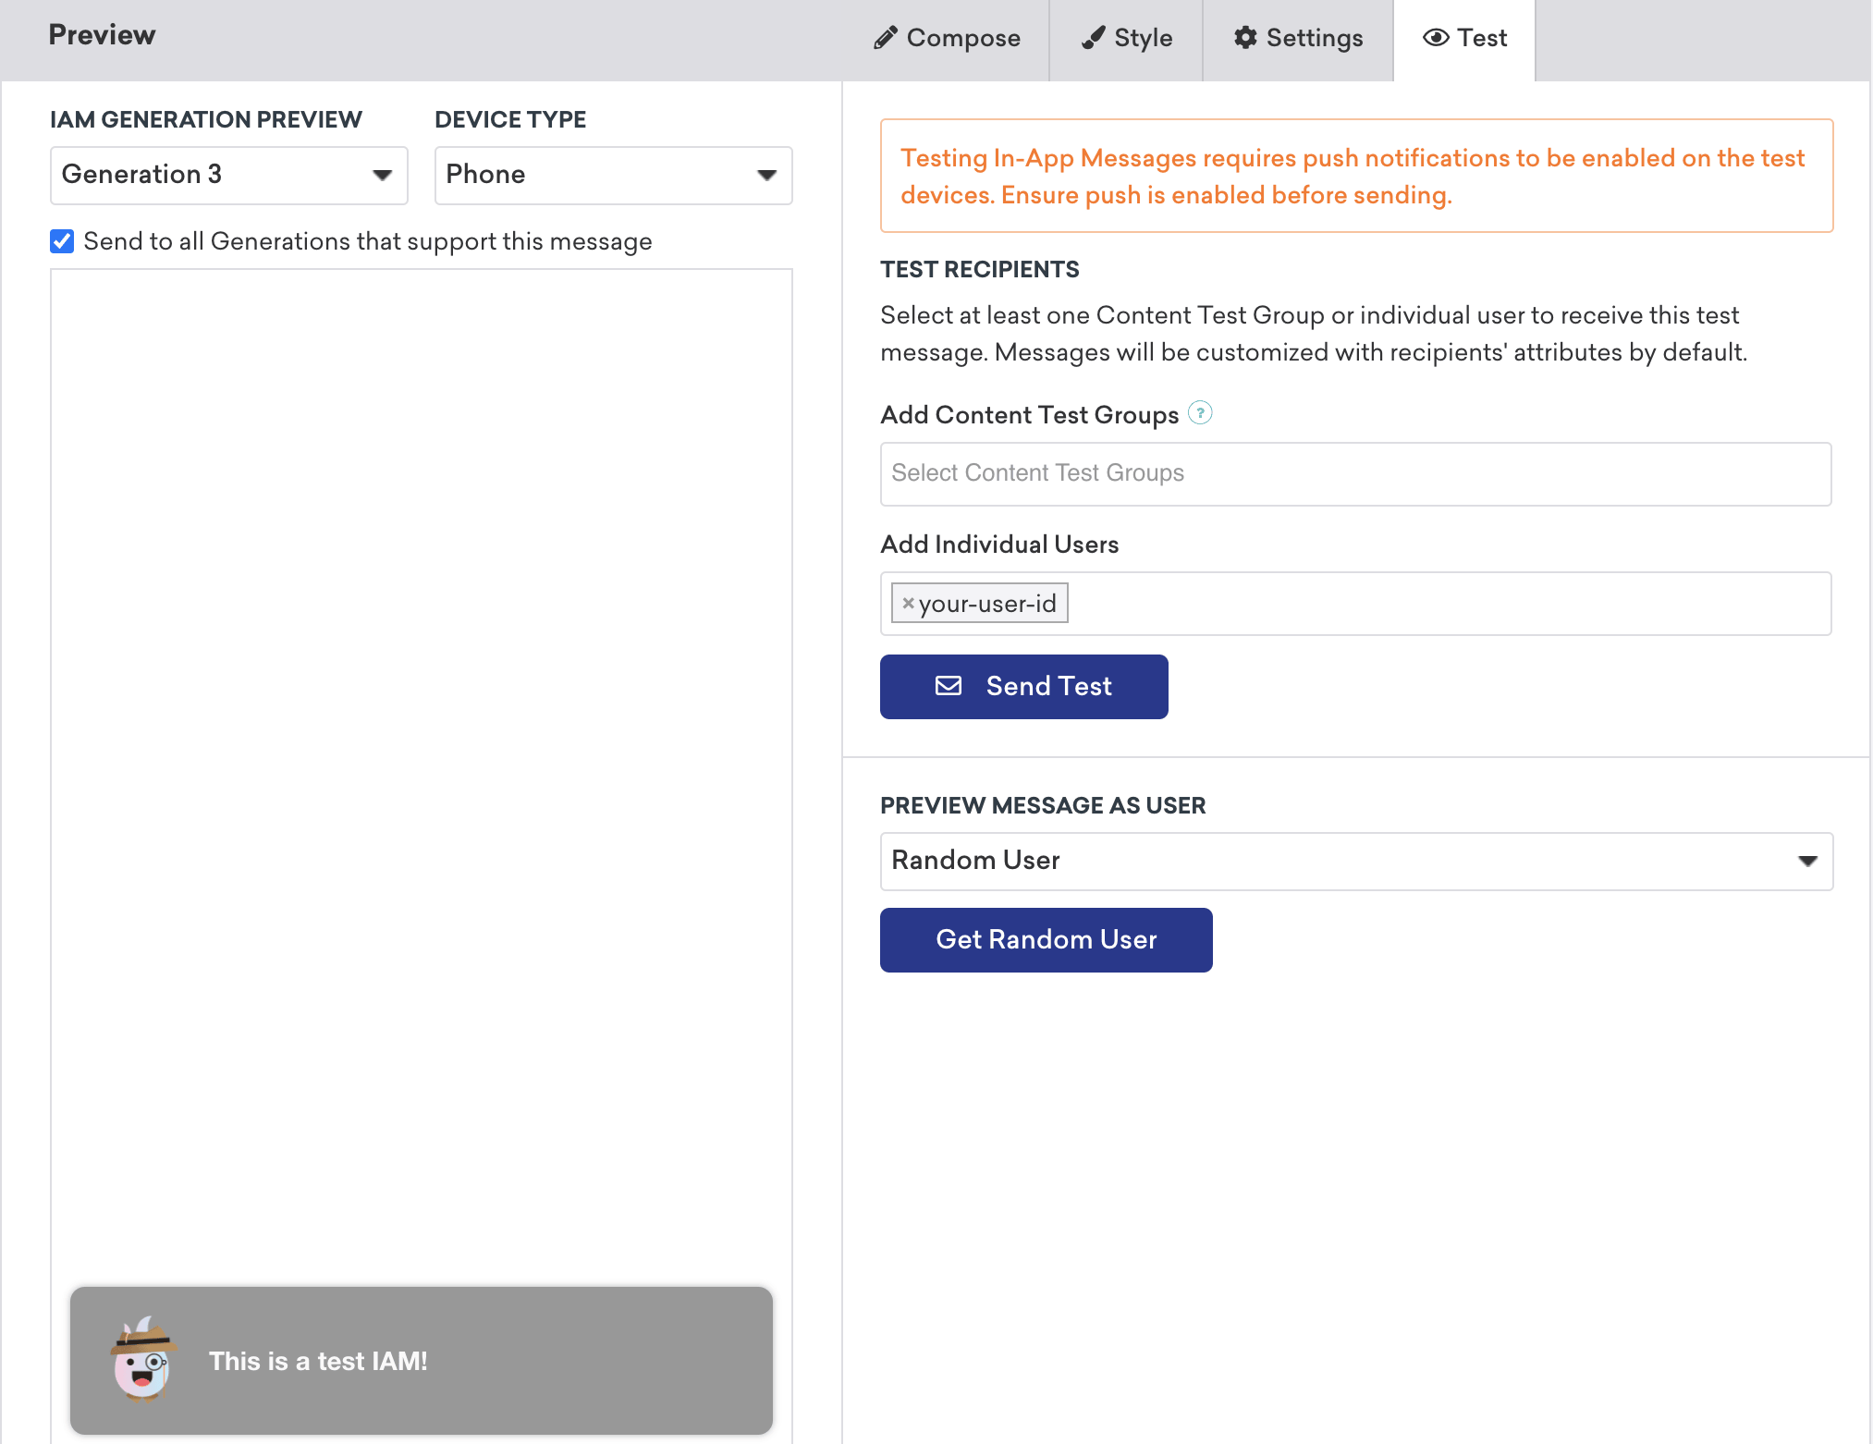Click the pencil icon beside Compose

[885, 38]
